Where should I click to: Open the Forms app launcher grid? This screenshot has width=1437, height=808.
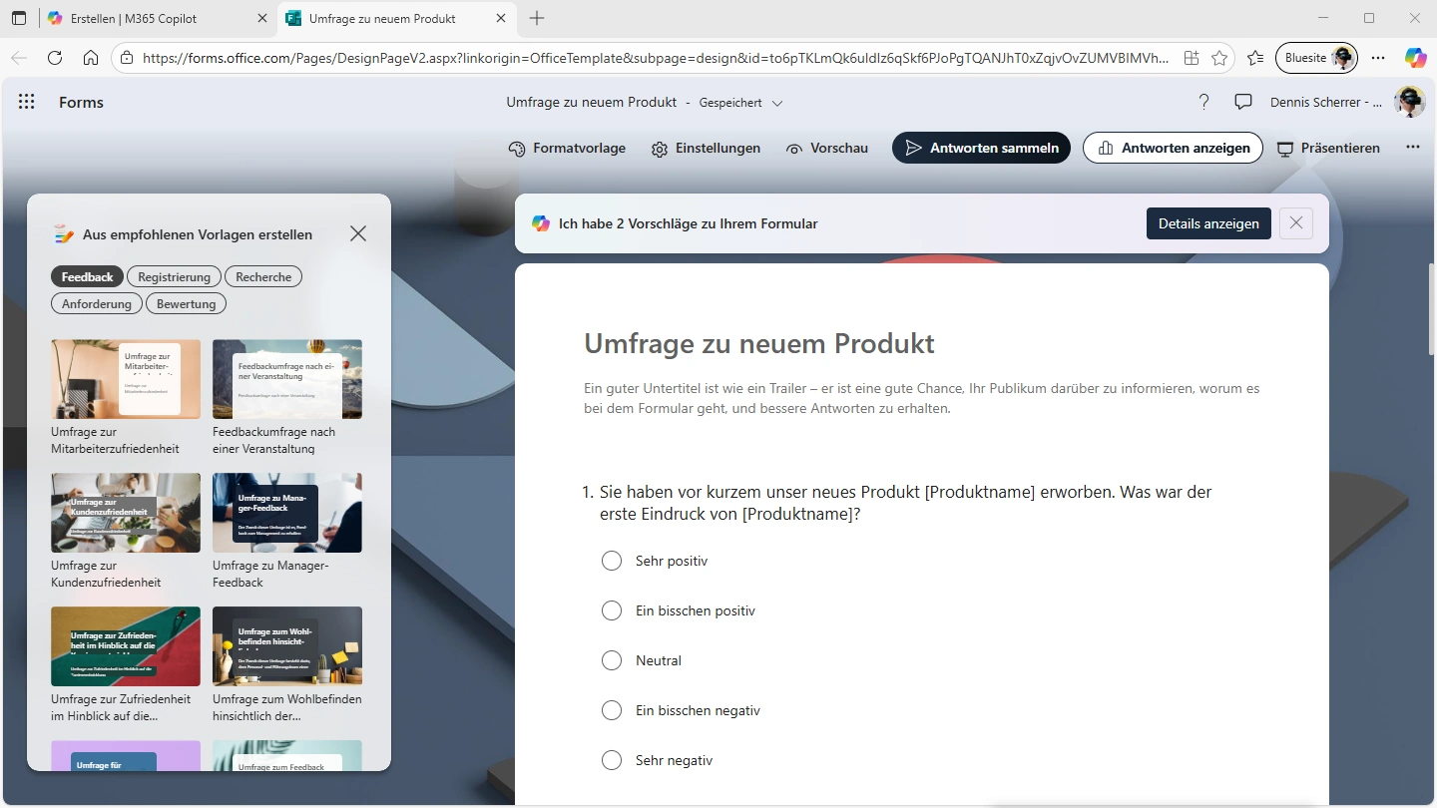(27, 102)
